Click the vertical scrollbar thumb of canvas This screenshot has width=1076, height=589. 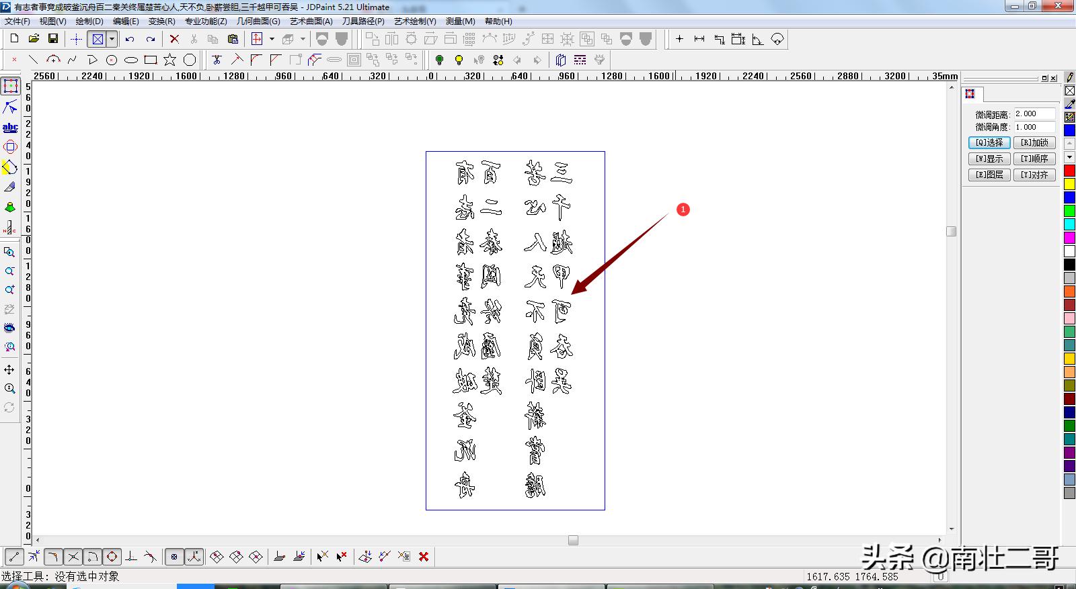point(951,231)
